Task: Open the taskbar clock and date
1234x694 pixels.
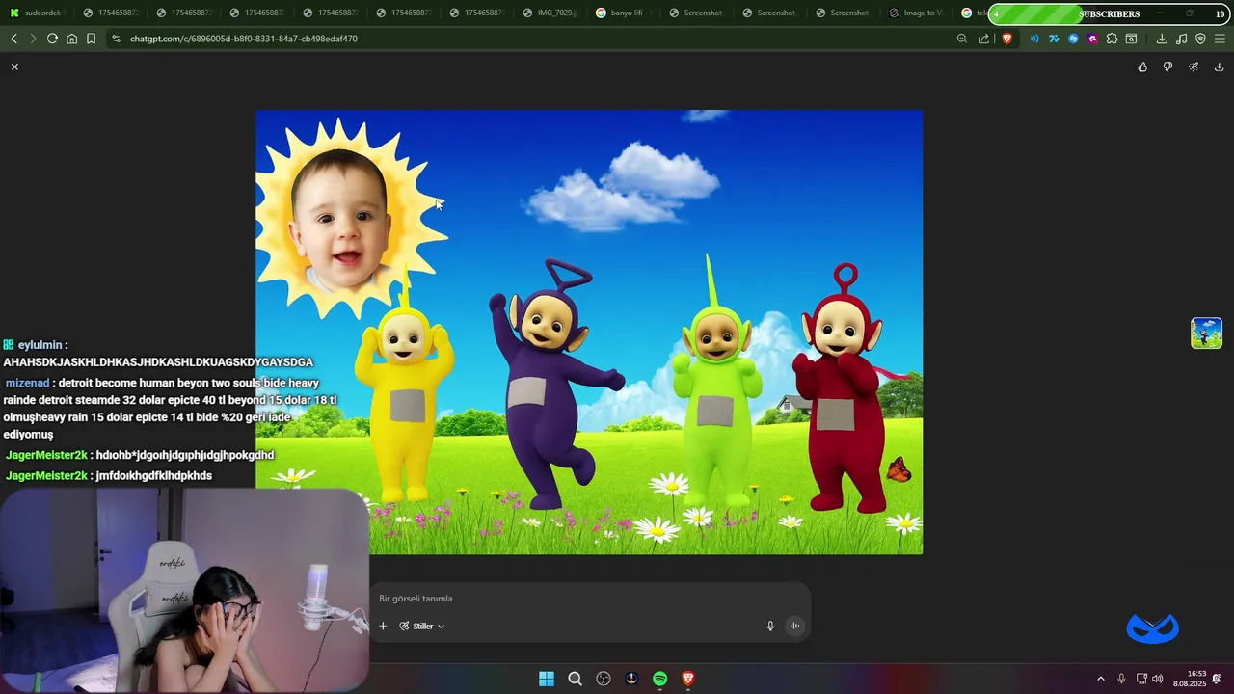Action: (x=1190, y=679)
